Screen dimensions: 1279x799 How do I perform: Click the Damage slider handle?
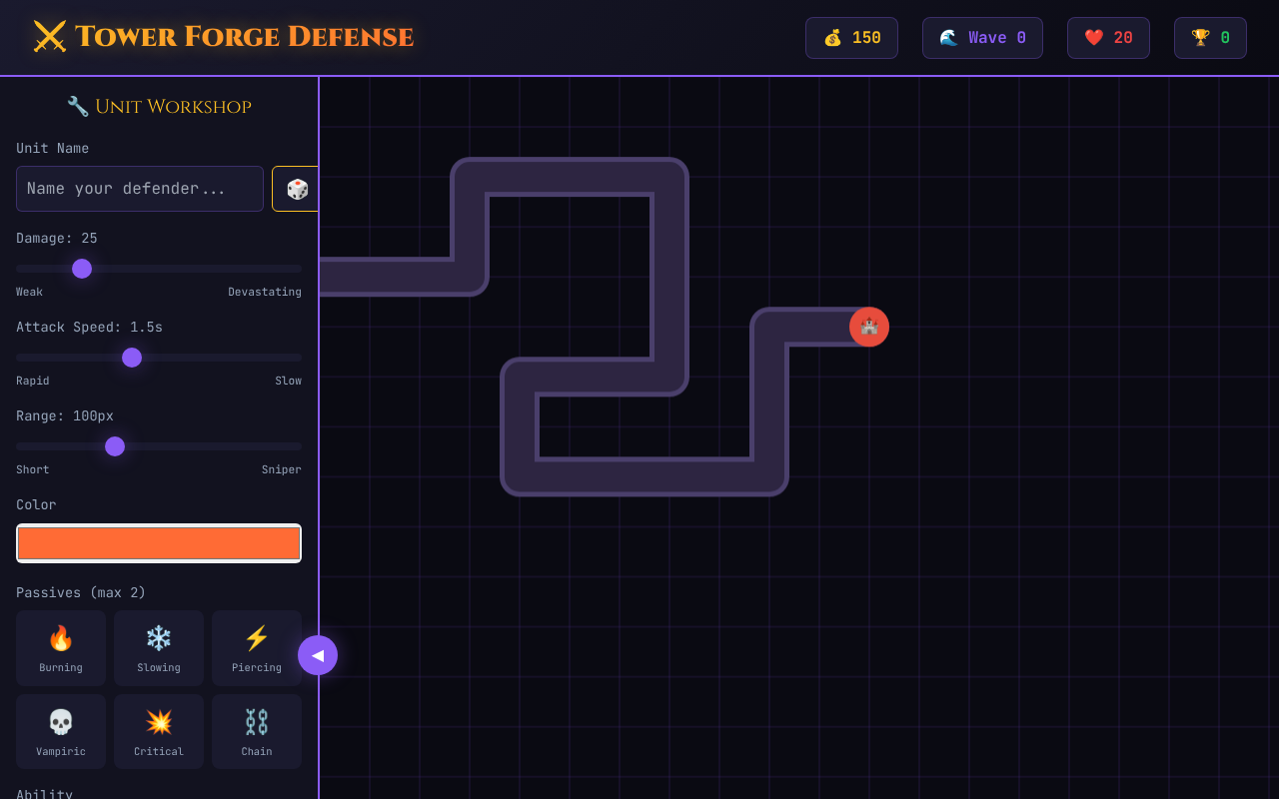(82, 269)
